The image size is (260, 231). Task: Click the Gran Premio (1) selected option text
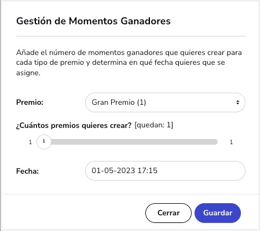tap(119, 102)
